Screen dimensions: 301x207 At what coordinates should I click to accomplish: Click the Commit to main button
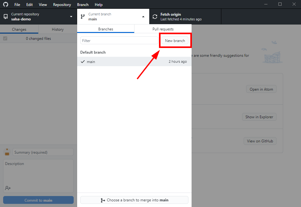pyautogui.click(x=38, y=200)
